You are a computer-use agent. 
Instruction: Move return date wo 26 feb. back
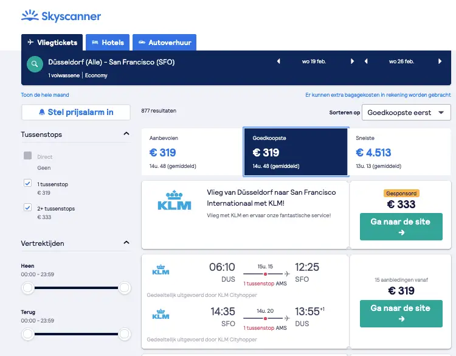click(366, 61)
